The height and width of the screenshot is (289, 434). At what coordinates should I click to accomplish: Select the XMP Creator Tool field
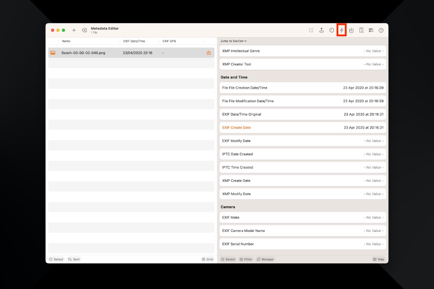303,64
